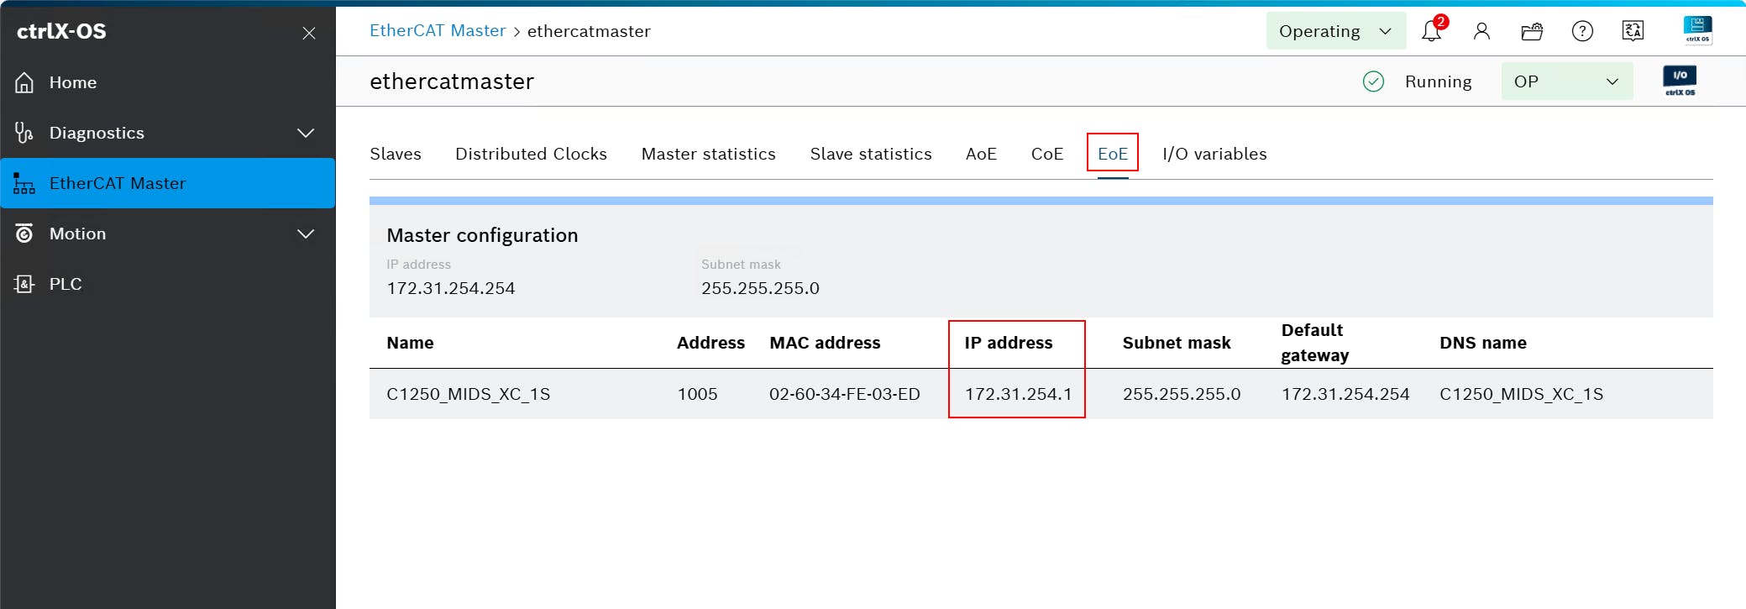
Task: Open the notifications bell icon
Action: (1432, 32)
